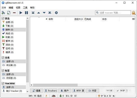This screenshot has width=137, height=98.
Task: Focus the 过滤 torrent 列表 search field
Action: (113, 13)
